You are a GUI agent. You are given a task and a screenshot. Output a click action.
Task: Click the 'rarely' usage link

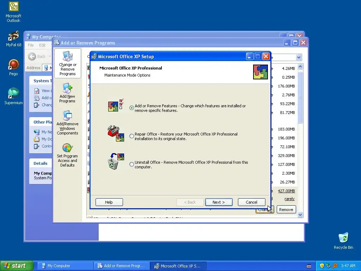click(x=290, y=199)
